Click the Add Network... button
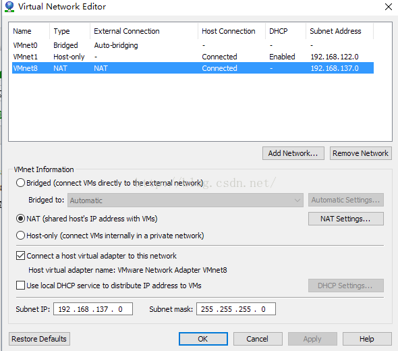Image resolution: width=398 pixels, height=351 pixels. [x=293, y=153]
